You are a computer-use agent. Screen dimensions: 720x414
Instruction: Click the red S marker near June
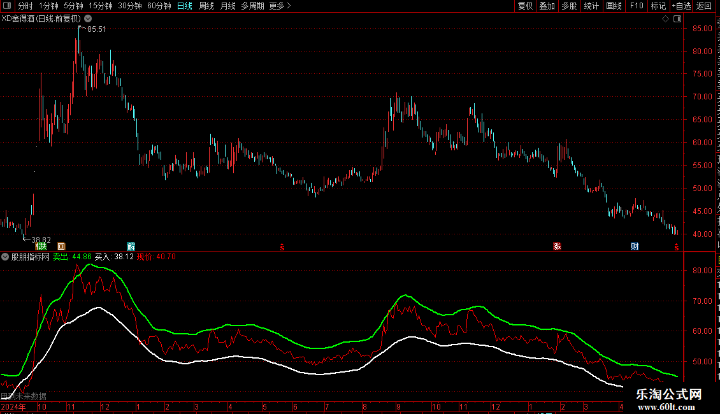click(282, 247)
